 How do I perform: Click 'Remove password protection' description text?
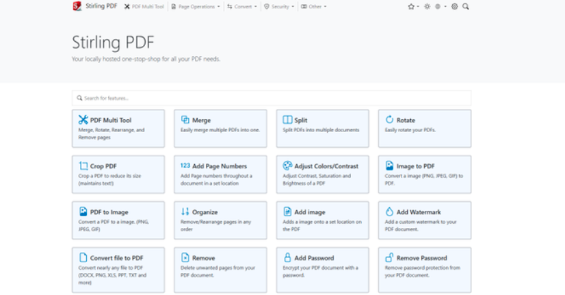422,271
